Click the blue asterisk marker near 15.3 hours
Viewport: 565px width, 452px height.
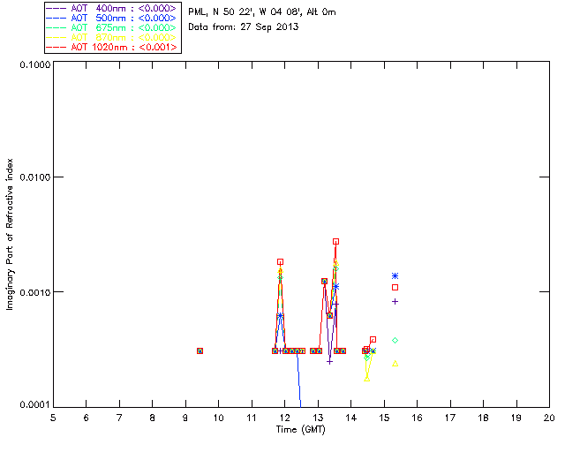395,275
